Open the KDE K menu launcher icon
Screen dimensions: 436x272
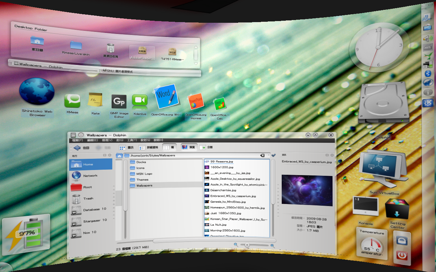click(x=428, y=103)
